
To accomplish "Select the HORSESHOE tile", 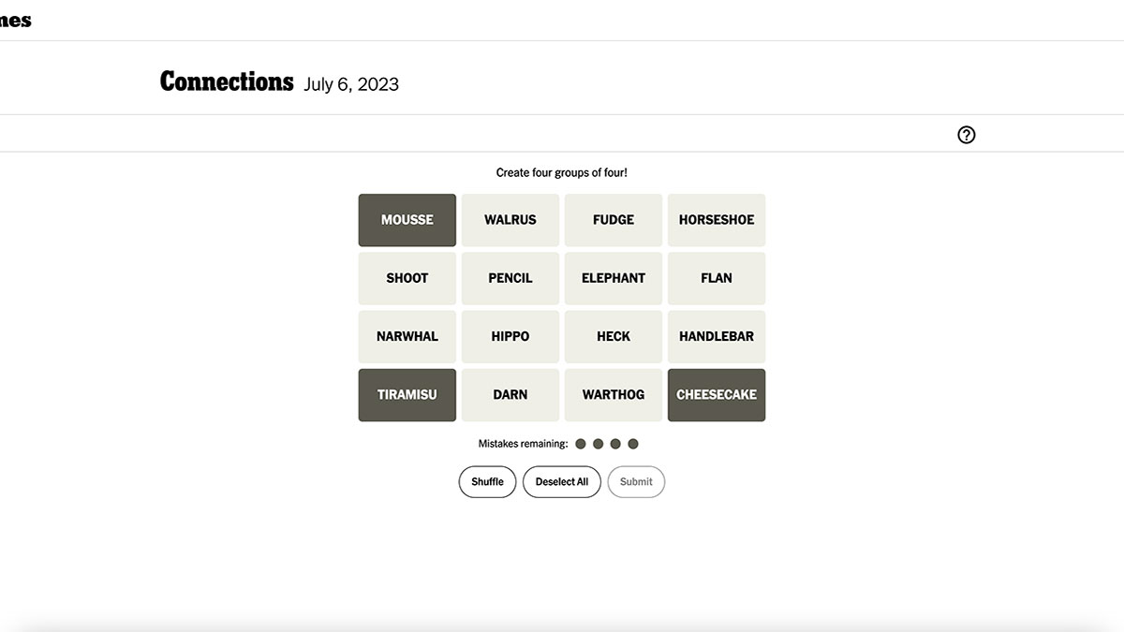I will 717,220.
